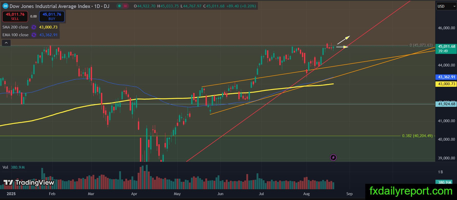Click the 2025 label on time axis
The width and height of the screenshot is (457, 200).
(x=12, y=194)
